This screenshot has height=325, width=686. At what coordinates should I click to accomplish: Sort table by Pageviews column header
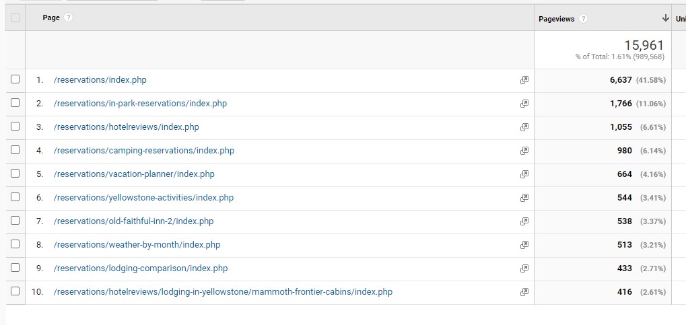click(x=556, y=19)
